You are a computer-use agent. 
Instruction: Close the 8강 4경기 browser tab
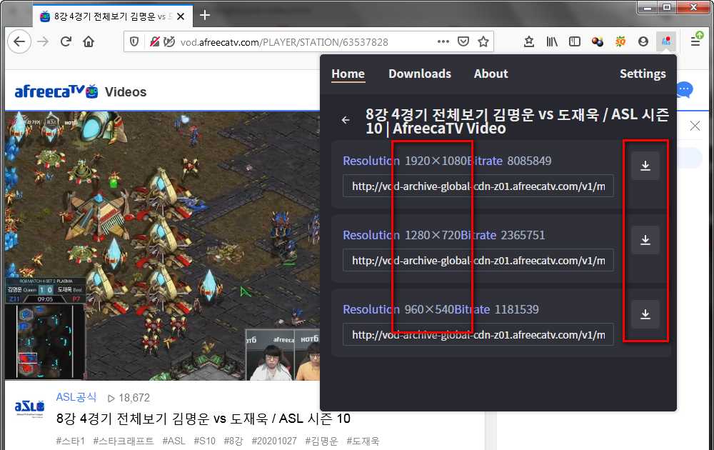pos(181,16)
